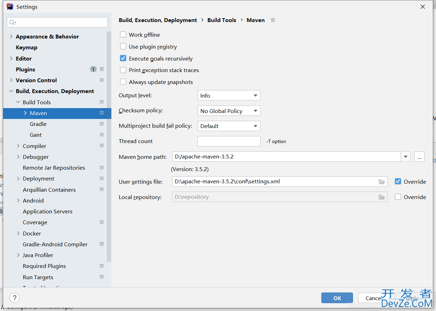Select Gant under Build Tools

(x=36, y=135)
